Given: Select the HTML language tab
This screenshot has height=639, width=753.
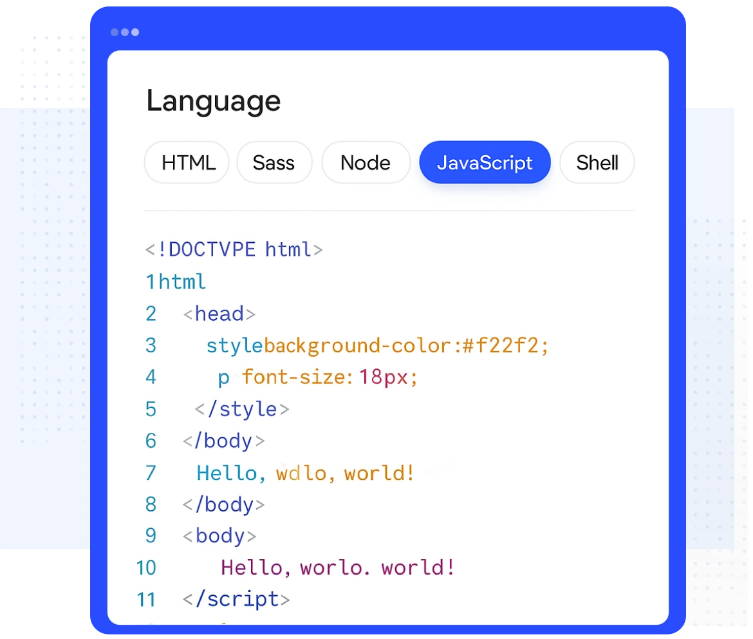Looking at the screenshot, I should point(187,163).
